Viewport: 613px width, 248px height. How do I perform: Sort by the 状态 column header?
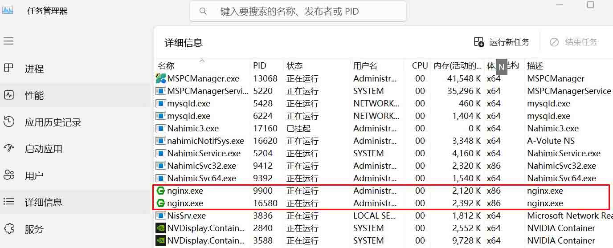click(x=294, y=65)
